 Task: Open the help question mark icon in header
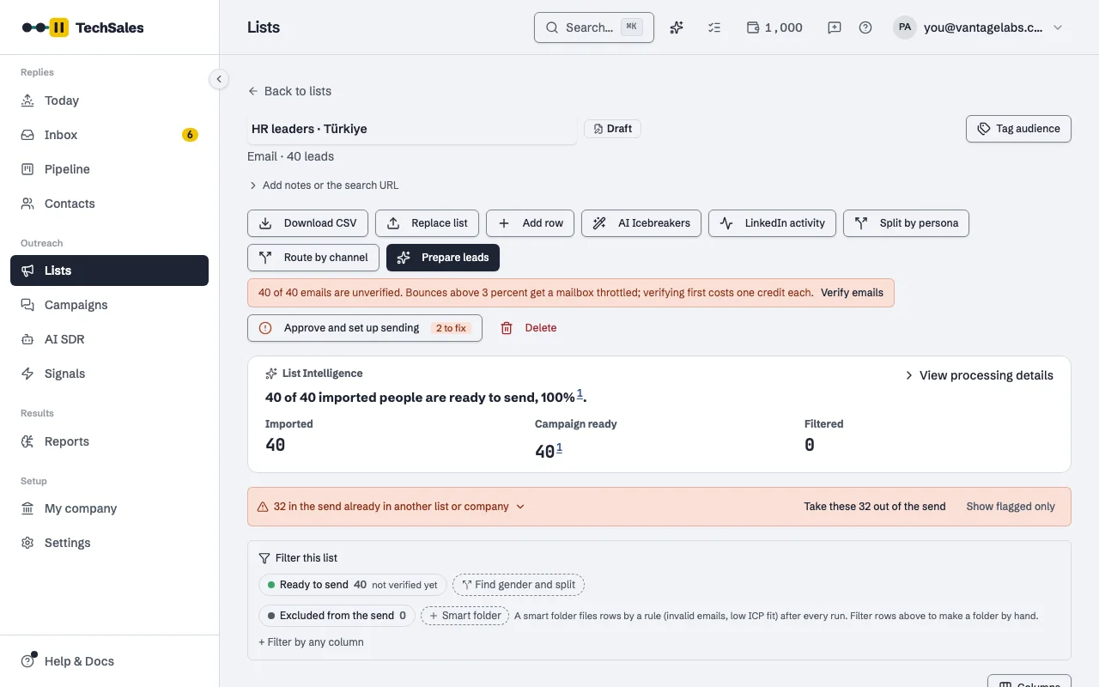pos(865,27)
